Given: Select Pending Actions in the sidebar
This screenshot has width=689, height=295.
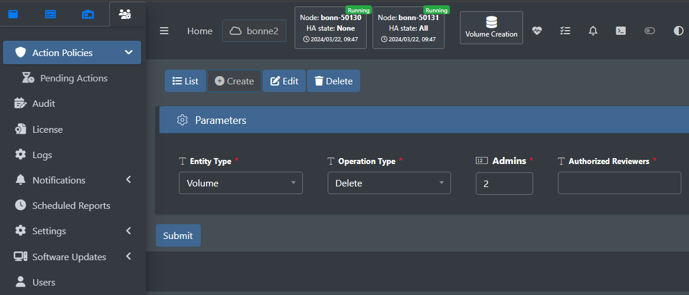Looking at the screenshot, I should point(74,78).
